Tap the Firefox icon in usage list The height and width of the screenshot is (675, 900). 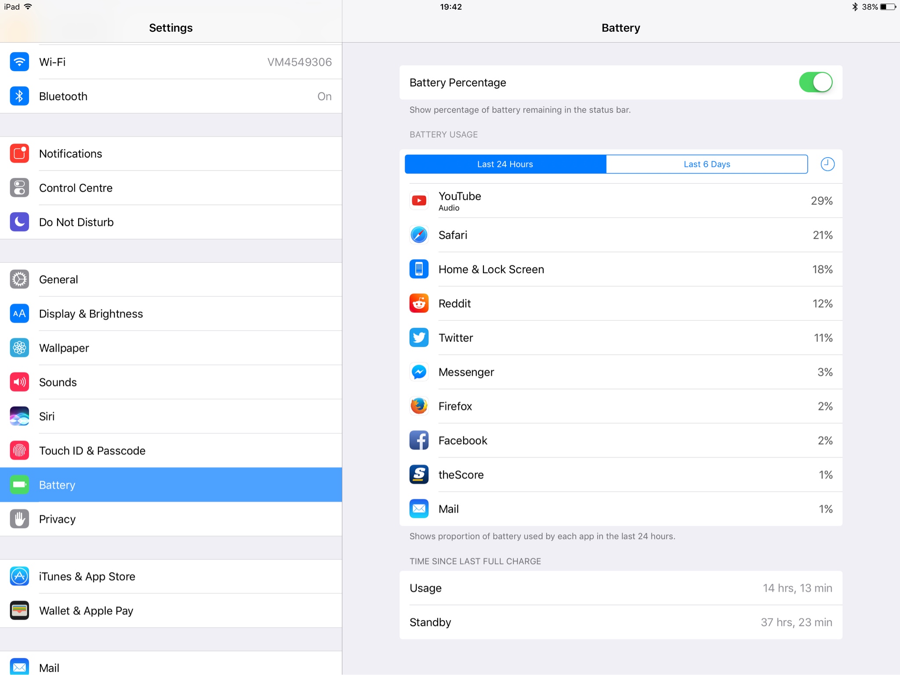419,406
